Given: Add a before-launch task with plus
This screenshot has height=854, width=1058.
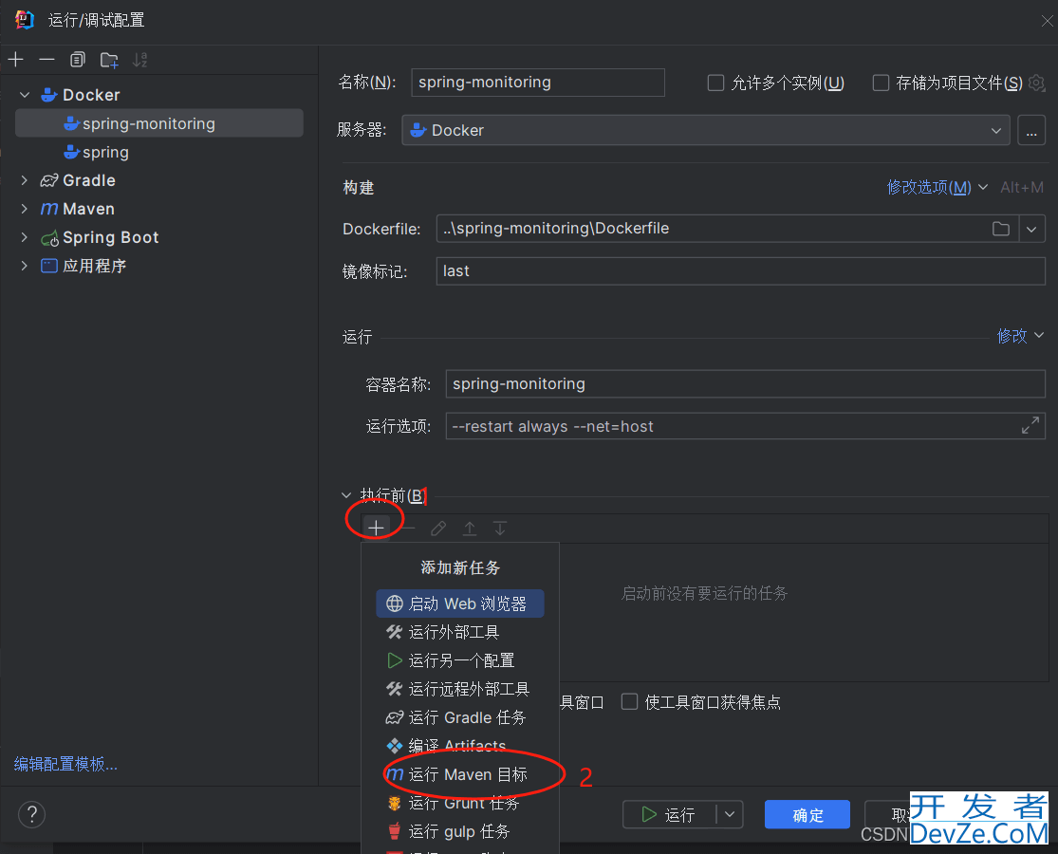Looking at the screenshot, I should [376, 528].
